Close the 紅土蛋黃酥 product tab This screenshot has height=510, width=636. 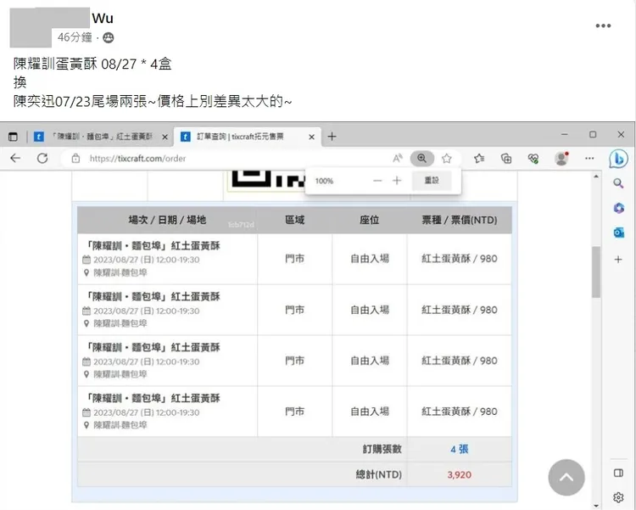click(165, 137)
